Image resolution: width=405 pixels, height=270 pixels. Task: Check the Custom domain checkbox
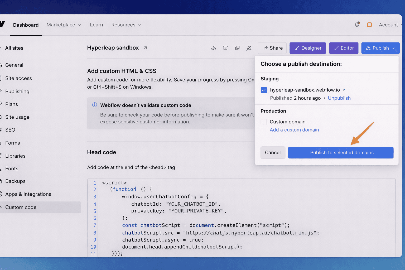[264, 122]
